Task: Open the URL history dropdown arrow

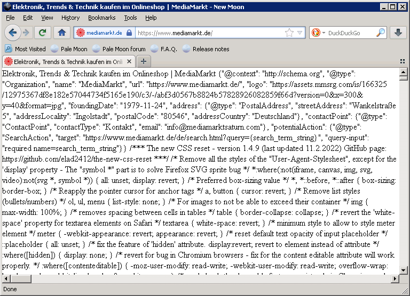Action: (300, 33)
